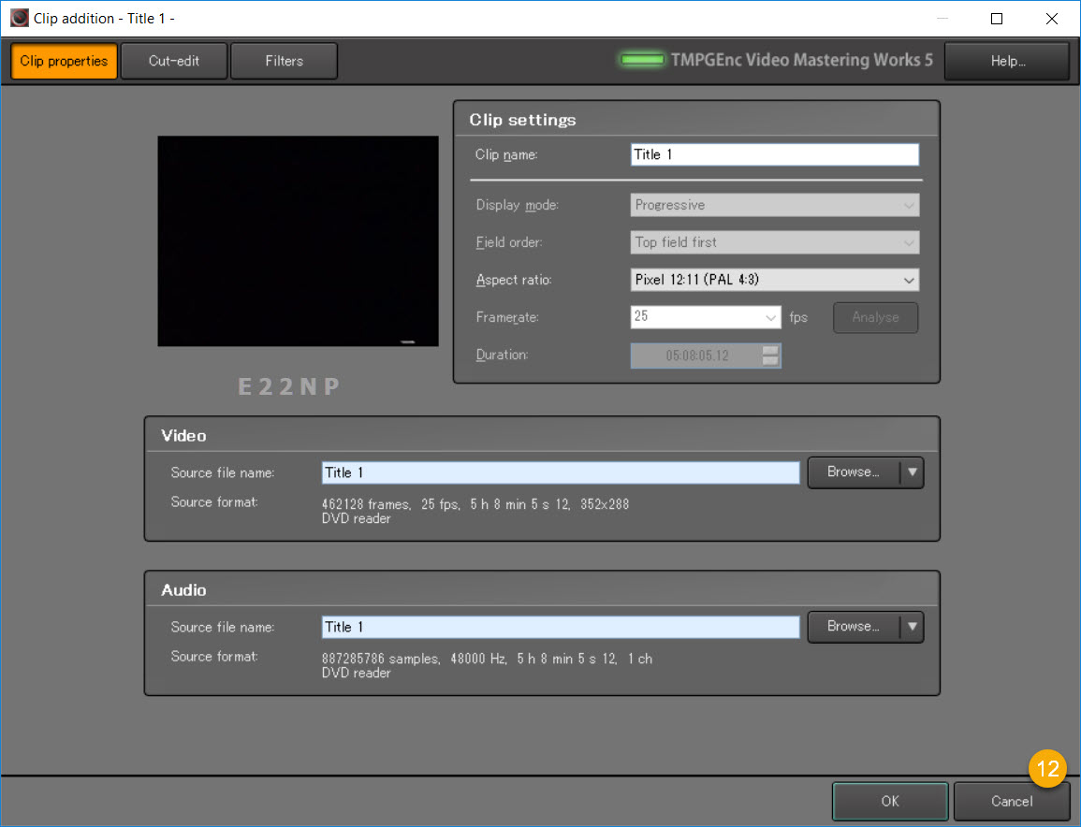Confirm with the OK button
The image size is (1081, 827).
pyautogui.click(x=890, y=802)
